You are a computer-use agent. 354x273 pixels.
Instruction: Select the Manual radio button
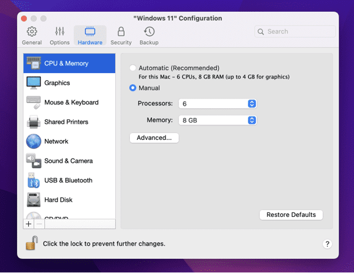coord(133,88)
